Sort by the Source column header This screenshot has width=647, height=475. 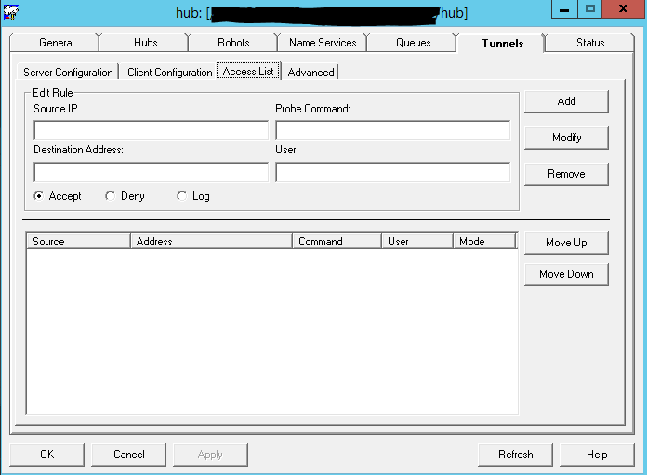[78, 242]
